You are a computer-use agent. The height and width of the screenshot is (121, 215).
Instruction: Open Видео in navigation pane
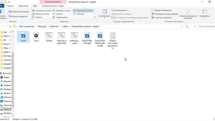click(x=5, y=77)
